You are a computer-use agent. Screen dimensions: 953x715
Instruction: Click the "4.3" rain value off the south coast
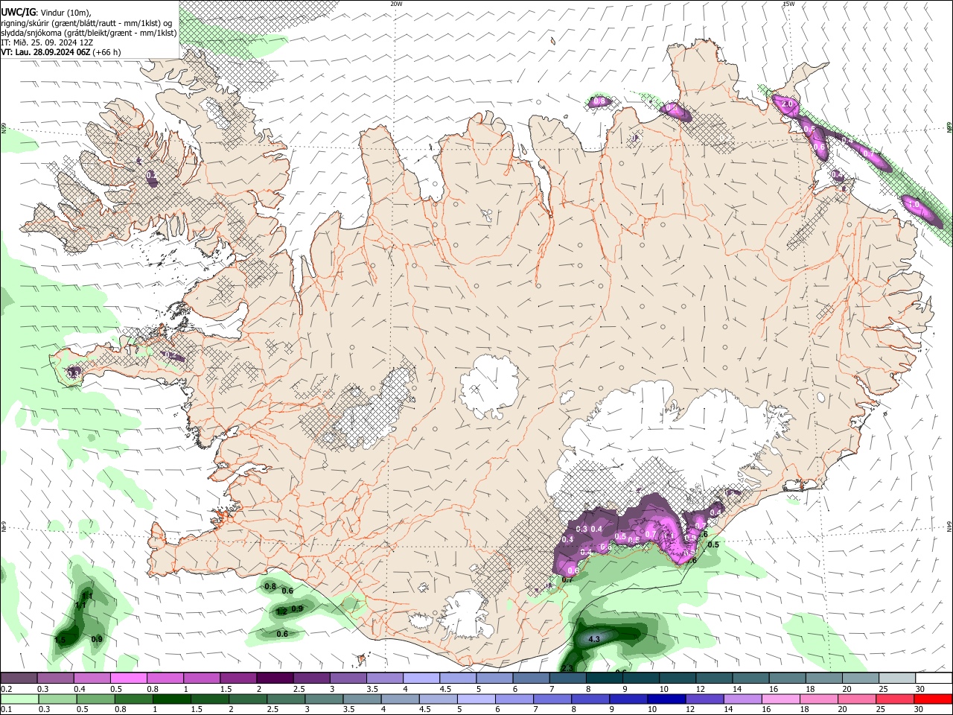(594, 639)
